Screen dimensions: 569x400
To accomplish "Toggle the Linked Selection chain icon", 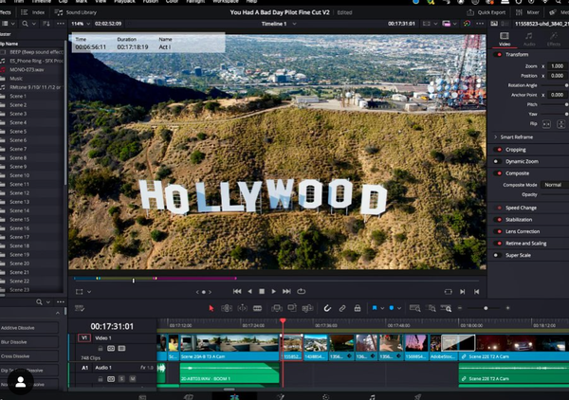I will [342, 308].
